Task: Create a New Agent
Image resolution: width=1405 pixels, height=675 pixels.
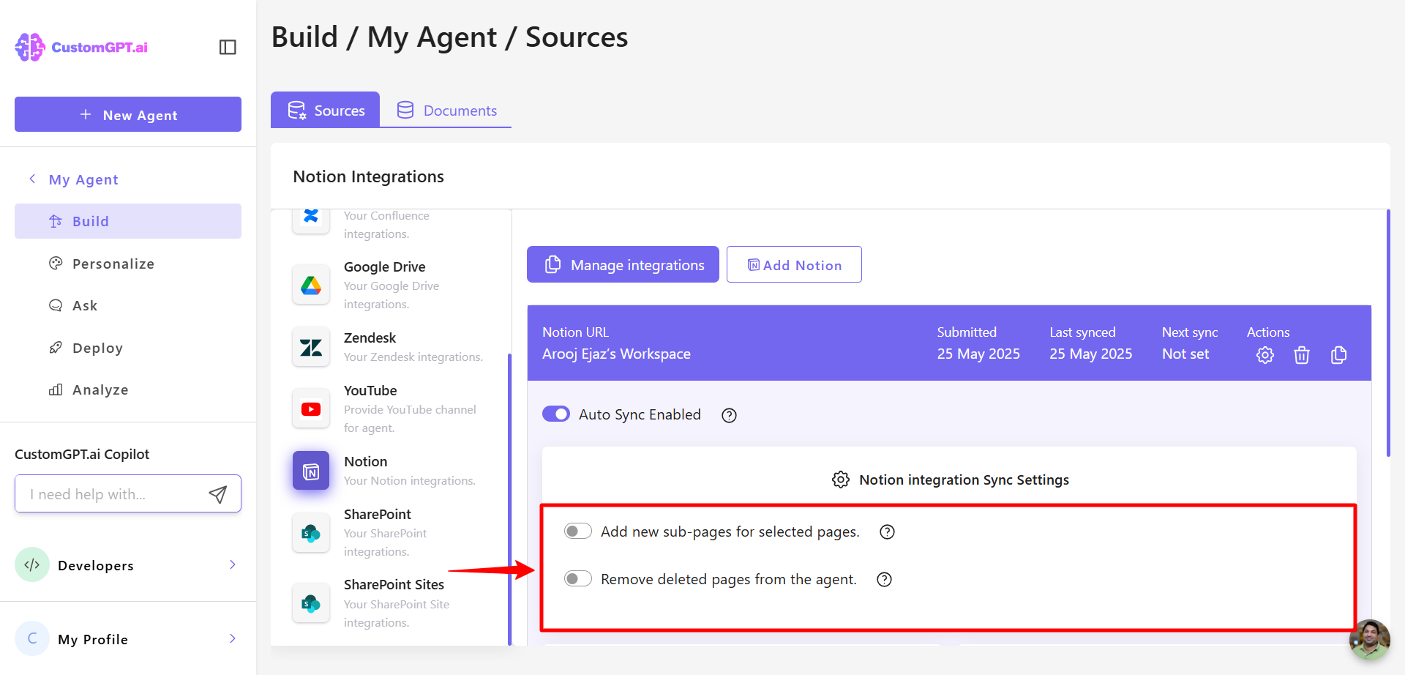Action: [x=128, y=114]
